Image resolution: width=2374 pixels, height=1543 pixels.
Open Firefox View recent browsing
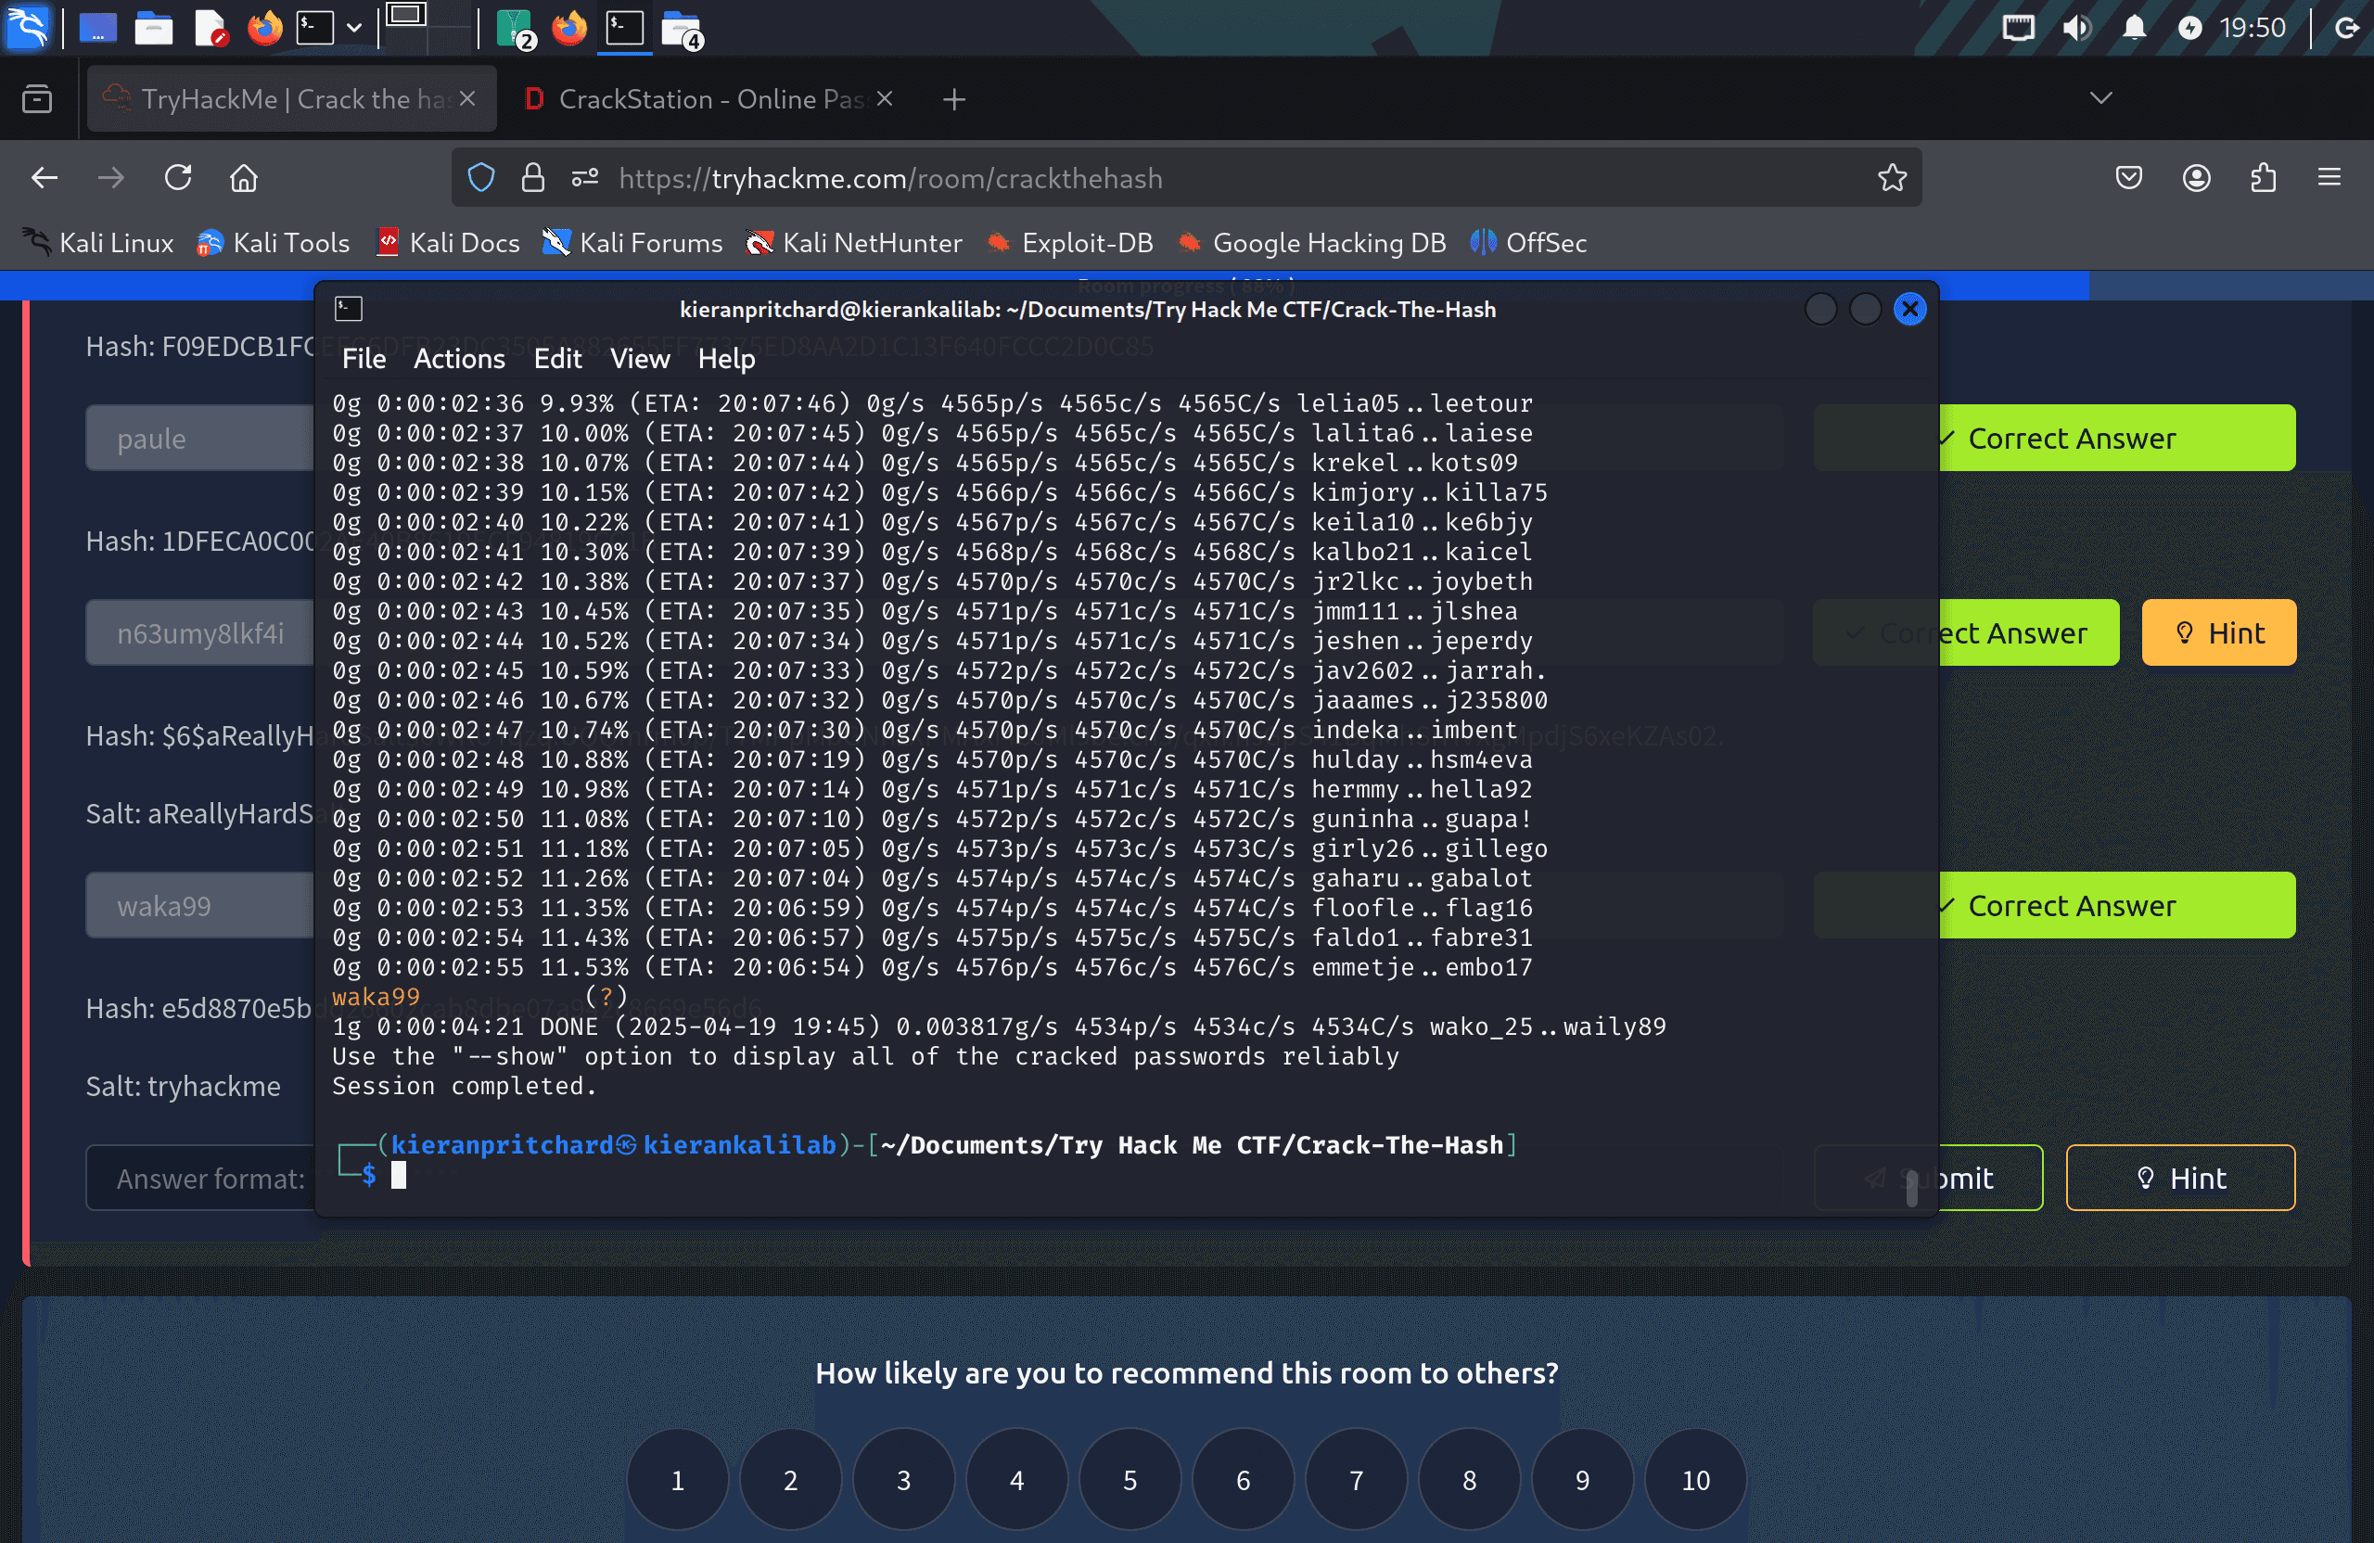point(37,98)
